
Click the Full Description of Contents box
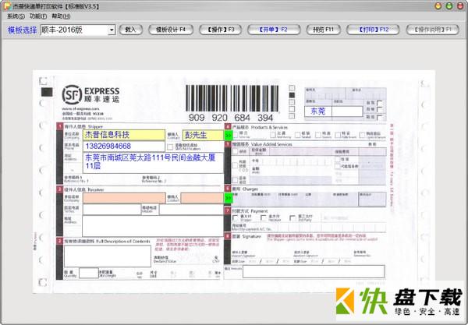tap(108, 256)
